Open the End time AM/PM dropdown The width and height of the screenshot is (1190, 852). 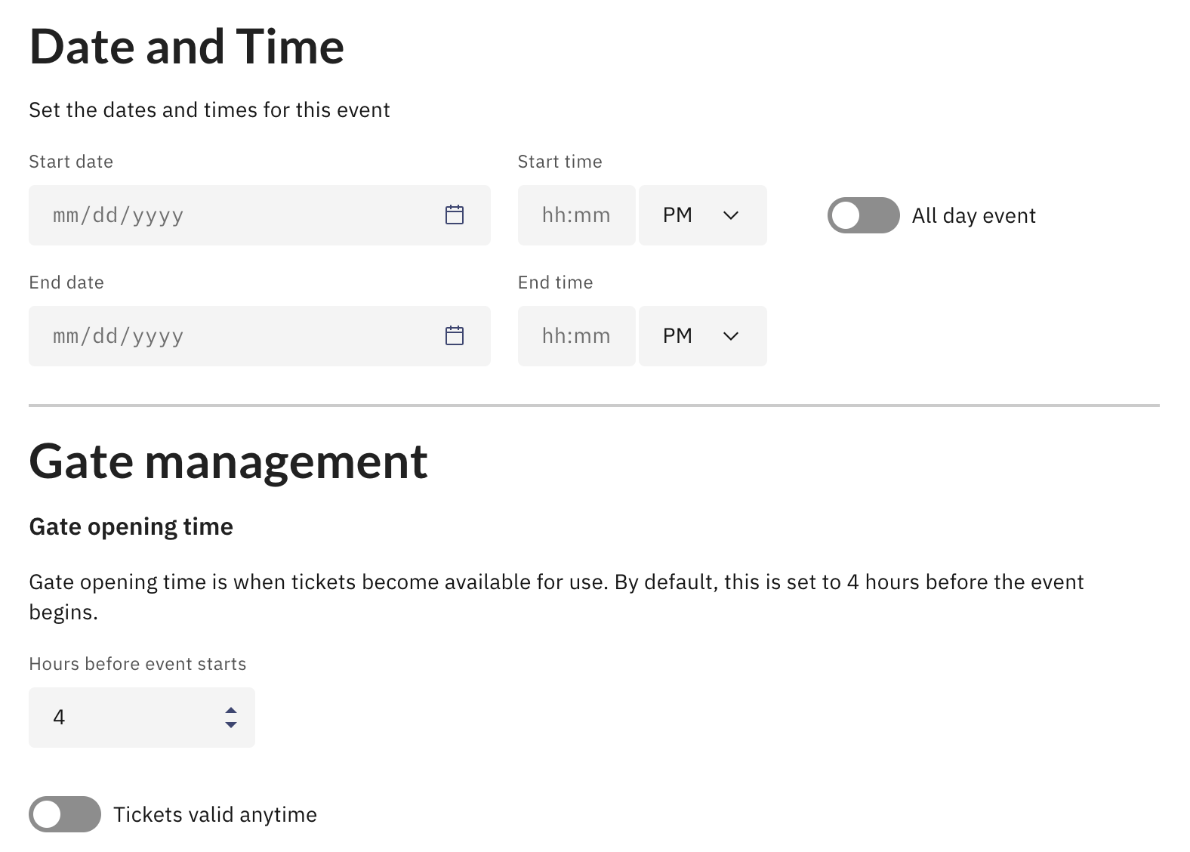(x=703, y=336)
